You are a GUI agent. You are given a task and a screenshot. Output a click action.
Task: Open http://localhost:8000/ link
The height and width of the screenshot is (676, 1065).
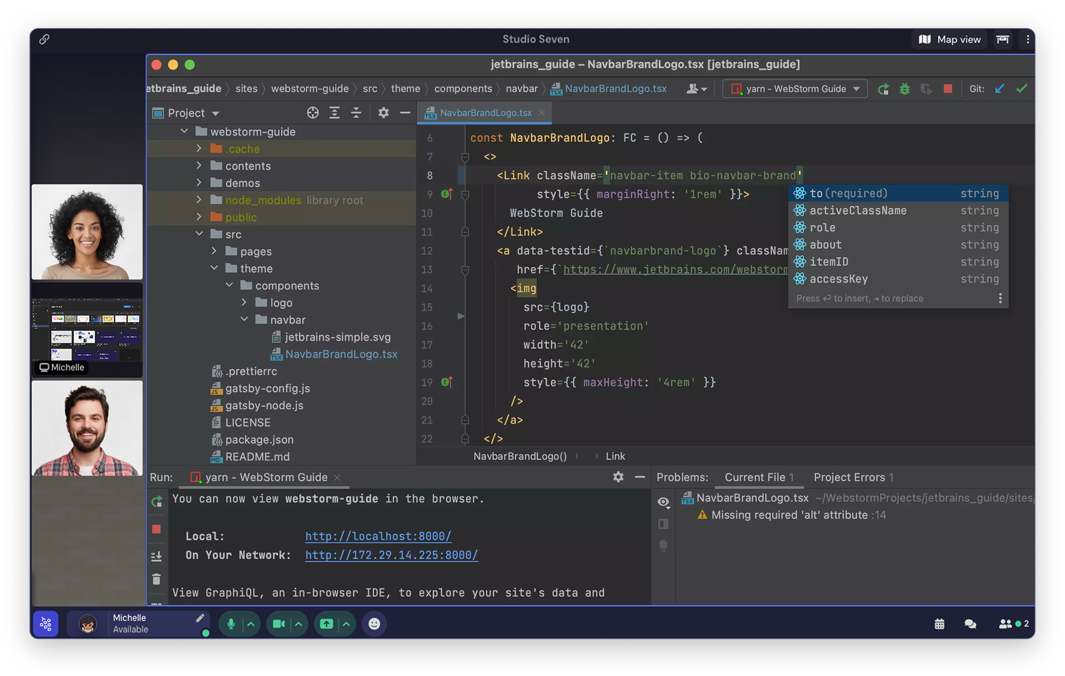[x=378, y=536]
